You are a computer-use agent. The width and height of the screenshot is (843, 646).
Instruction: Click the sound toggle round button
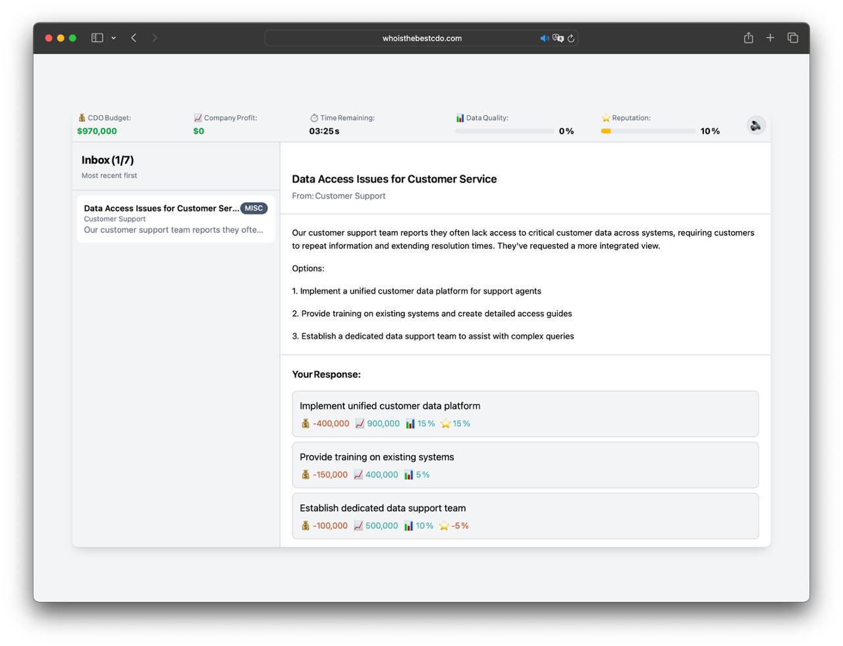click(x=756, y=125)
